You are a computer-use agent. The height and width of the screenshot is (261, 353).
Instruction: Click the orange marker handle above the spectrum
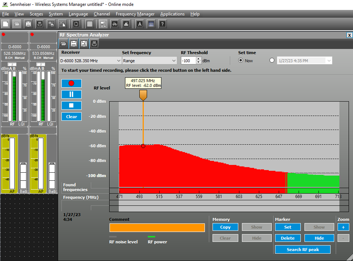143,95
